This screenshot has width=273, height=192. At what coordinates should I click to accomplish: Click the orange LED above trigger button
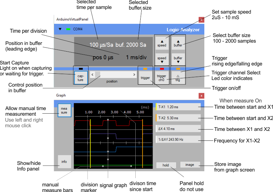(x=145, y=69)
